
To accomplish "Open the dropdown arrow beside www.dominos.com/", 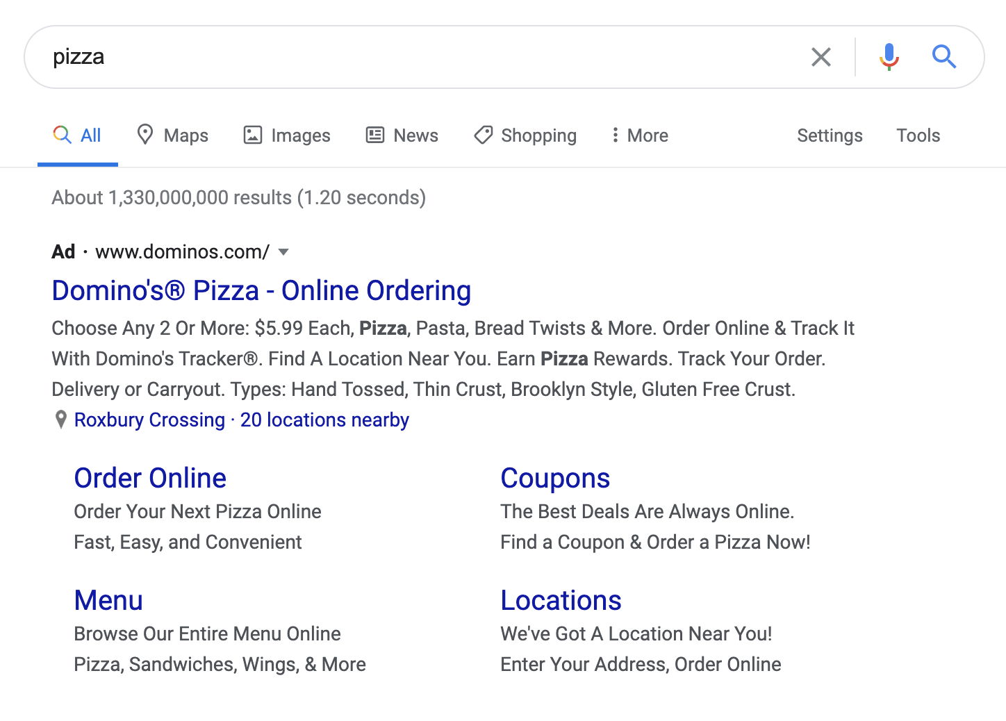I will 283,251.
